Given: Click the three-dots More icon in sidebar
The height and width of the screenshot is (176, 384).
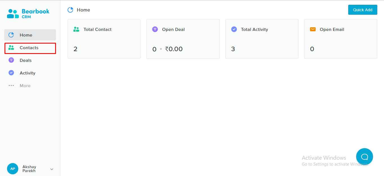Looking at the screenshot, I should click(x=11, y=85).
